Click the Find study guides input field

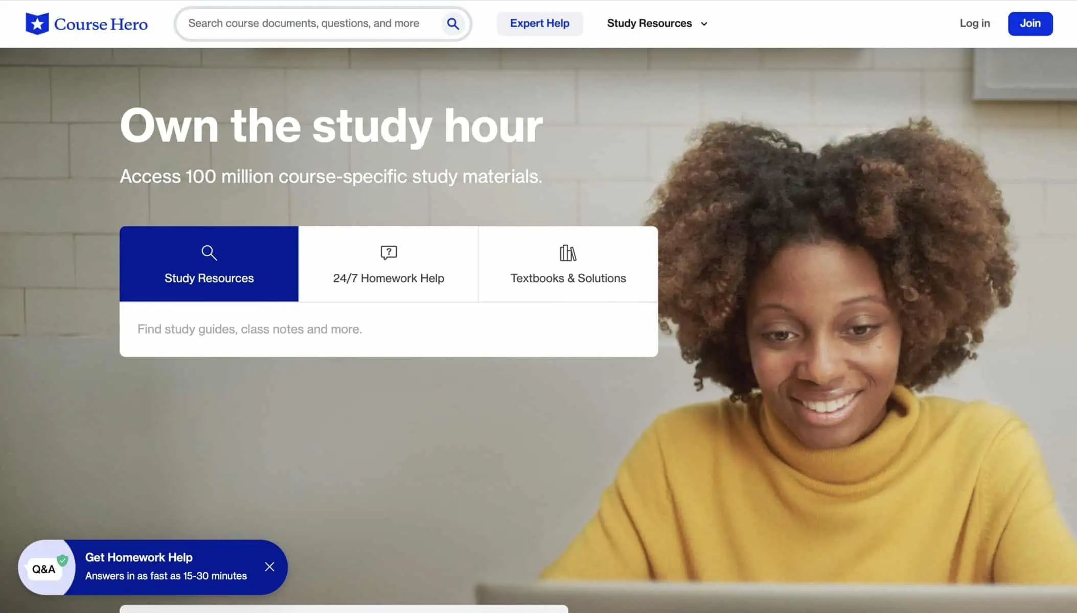(388, 329)
